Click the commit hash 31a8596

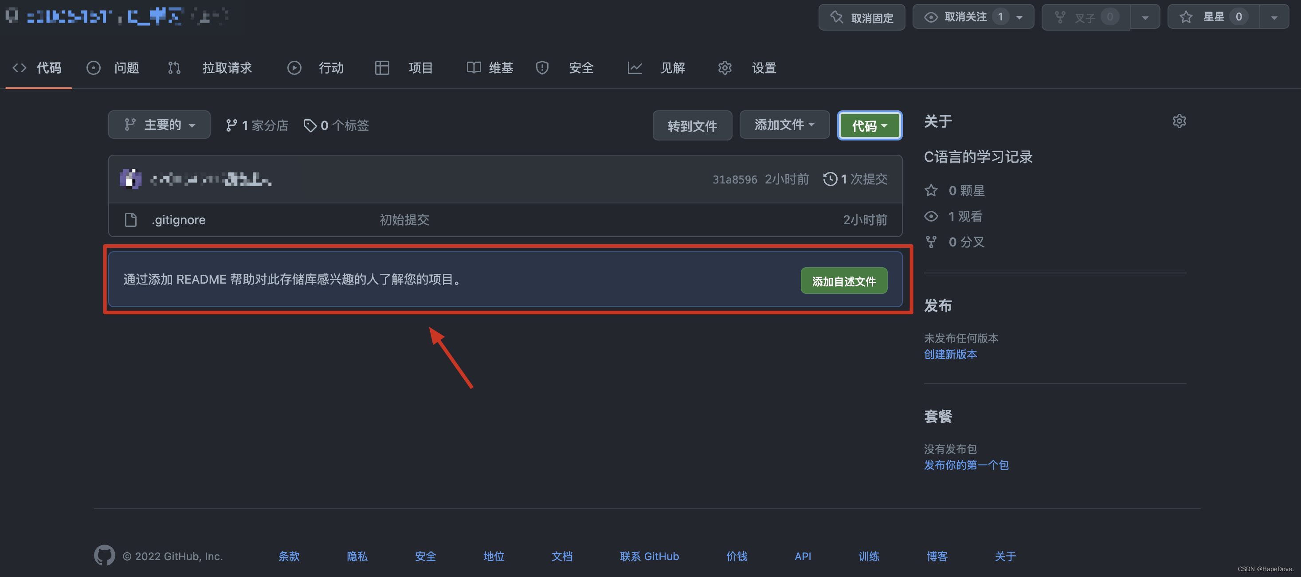click(x=735, y=179)
